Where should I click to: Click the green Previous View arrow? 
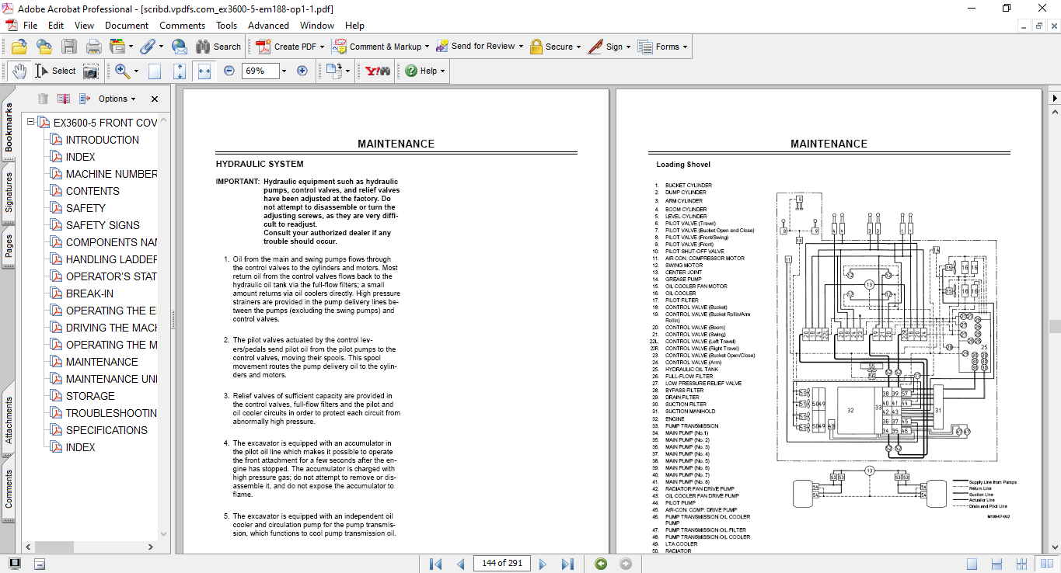[601, 564]
